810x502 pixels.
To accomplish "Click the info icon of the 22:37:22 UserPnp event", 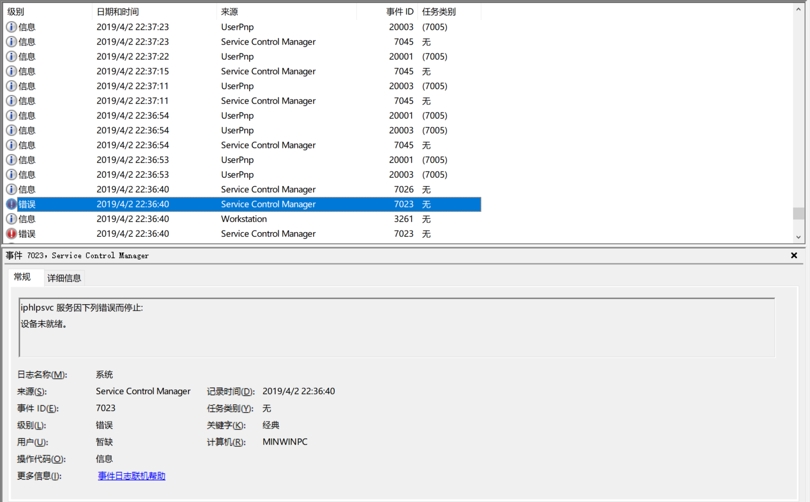I will click(x=11, y=57).
